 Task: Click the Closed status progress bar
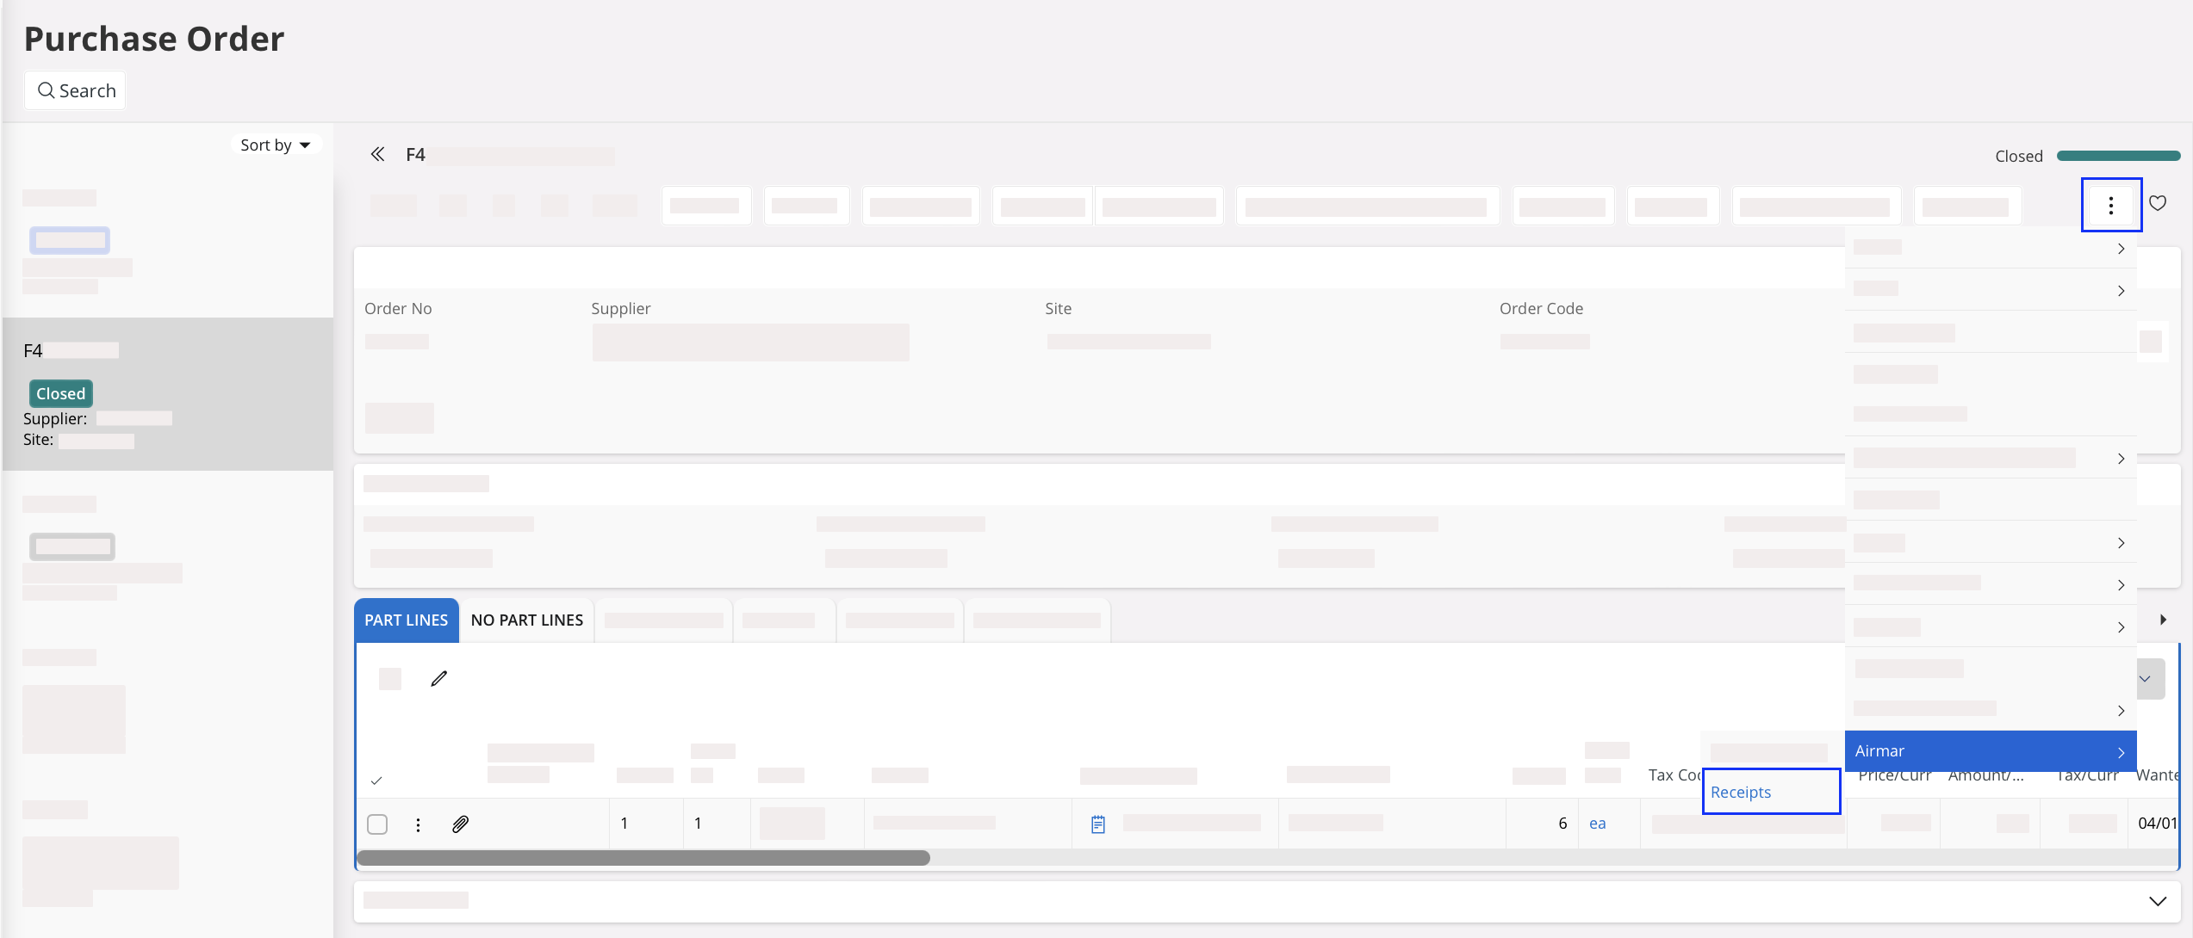click(x=2117, y=156)
